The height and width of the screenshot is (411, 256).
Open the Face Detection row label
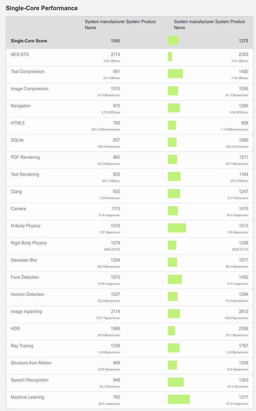(25, 277)
